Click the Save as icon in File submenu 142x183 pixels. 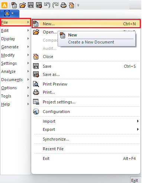click(36, 74)
